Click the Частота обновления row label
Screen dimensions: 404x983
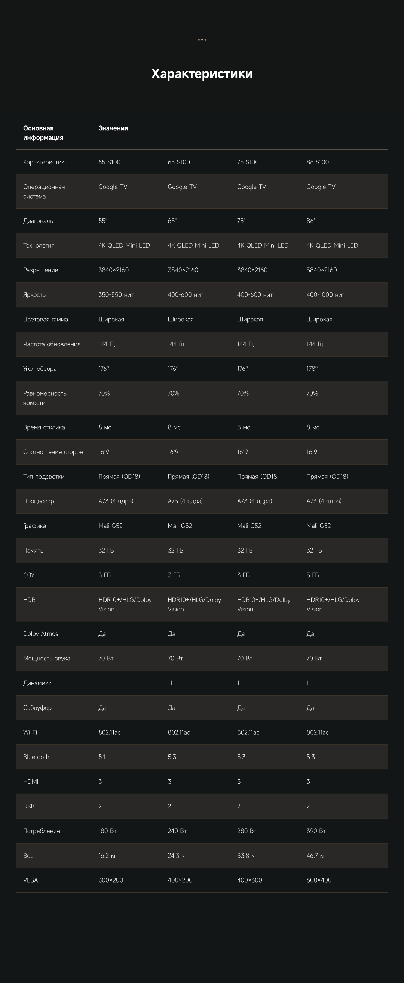52,344
